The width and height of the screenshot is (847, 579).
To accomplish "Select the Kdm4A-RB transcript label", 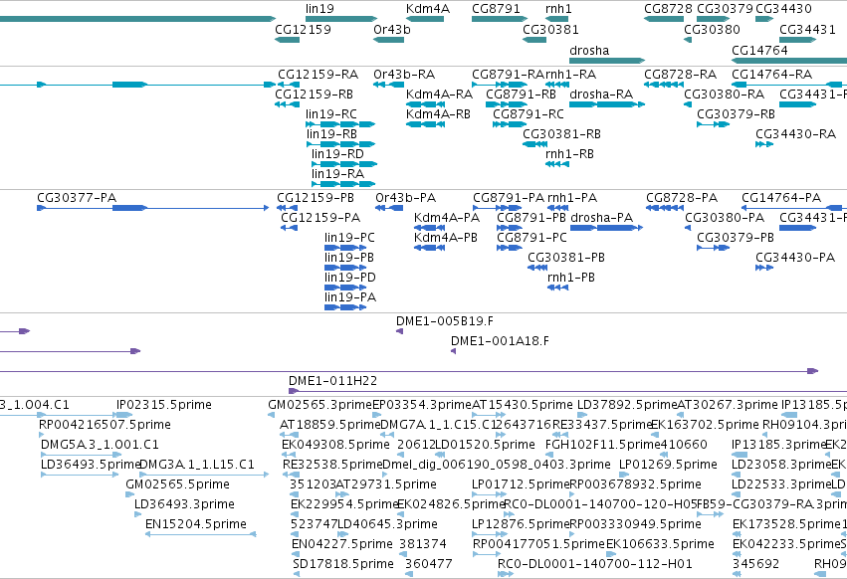I will click(438, 114).
